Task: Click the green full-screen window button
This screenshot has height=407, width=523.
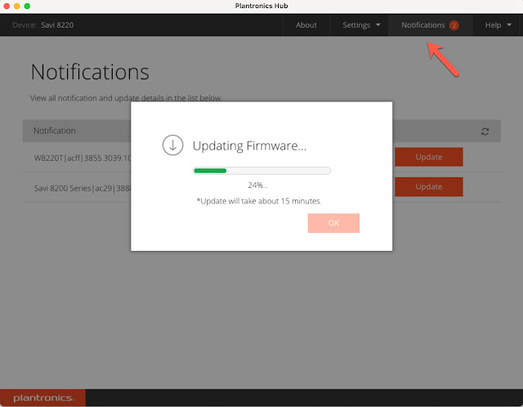Action: coord(27,6)
